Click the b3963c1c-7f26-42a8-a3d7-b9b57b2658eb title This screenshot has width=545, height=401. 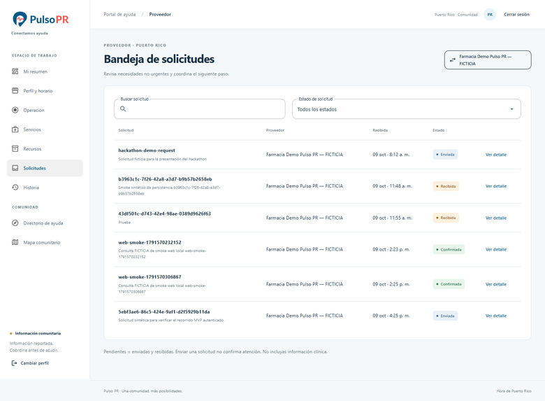click(x=165, y=179)
